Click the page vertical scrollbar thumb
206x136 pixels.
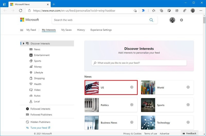[204, 20]
